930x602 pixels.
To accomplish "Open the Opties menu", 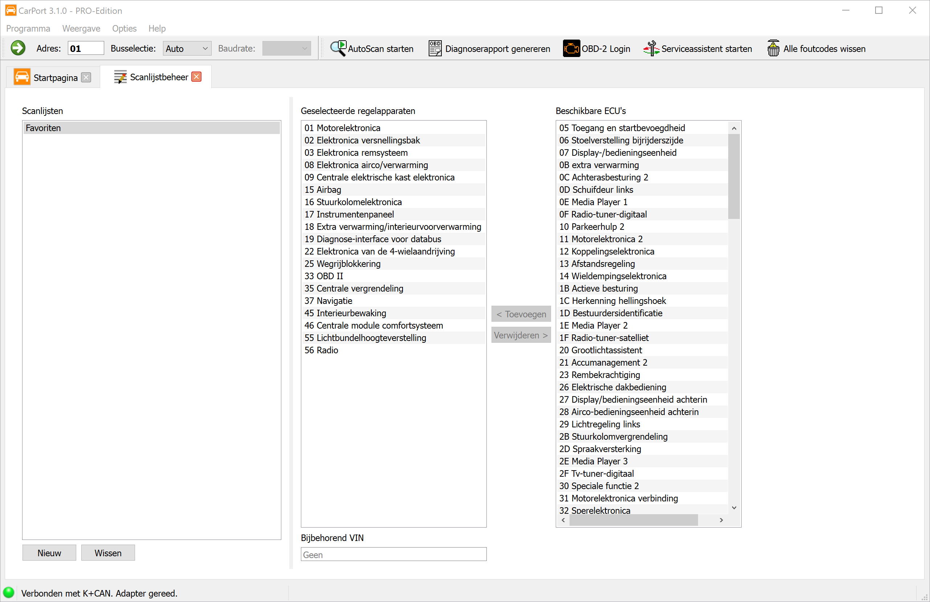I will pyautogui.click(x=124, y=28).
